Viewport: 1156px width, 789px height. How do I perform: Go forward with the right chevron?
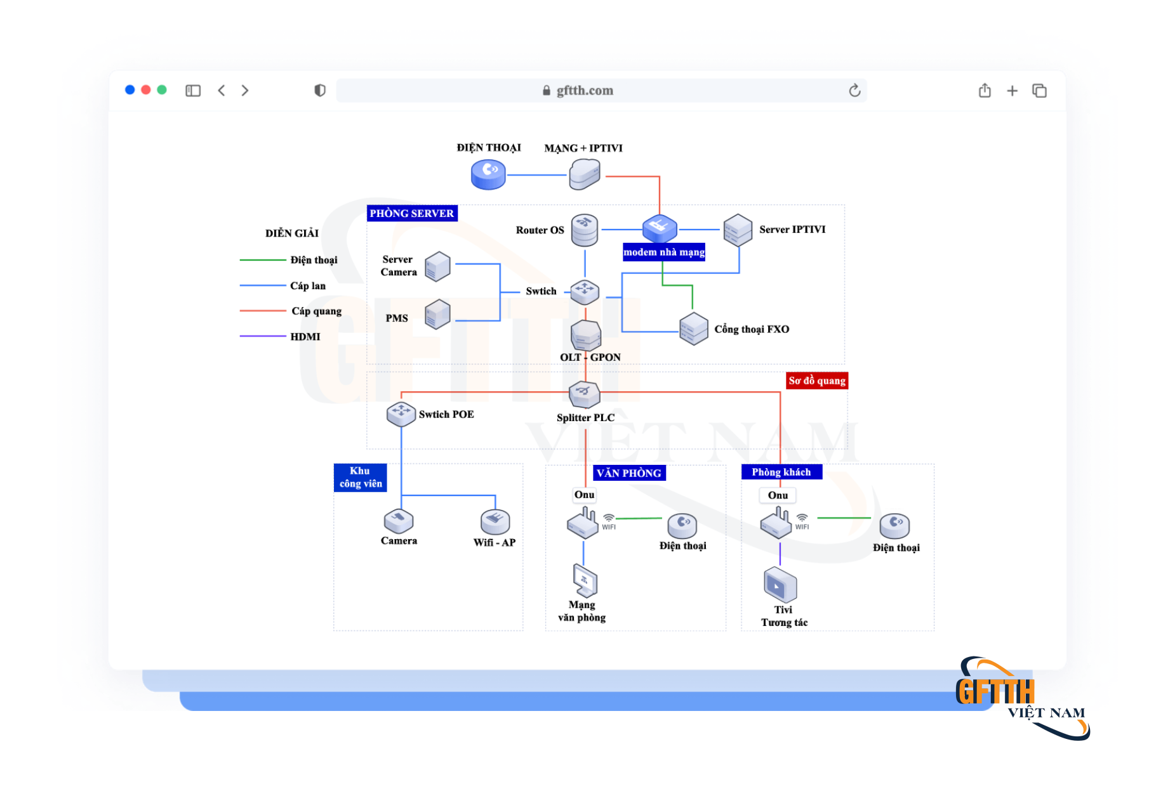[245, 91]
